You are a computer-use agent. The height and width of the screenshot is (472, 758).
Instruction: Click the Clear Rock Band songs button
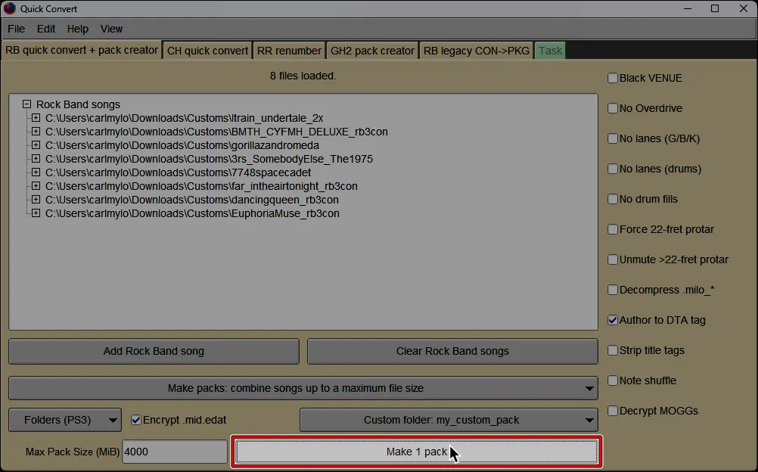pos(452,351)
